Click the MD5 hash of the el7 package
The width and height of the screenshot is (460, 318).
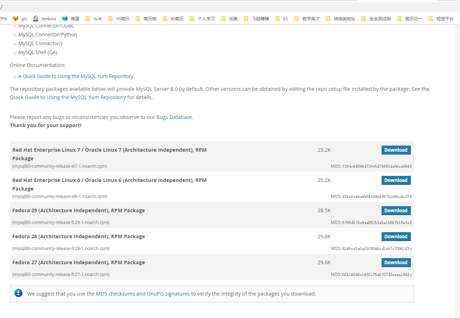tap(377, 166)
